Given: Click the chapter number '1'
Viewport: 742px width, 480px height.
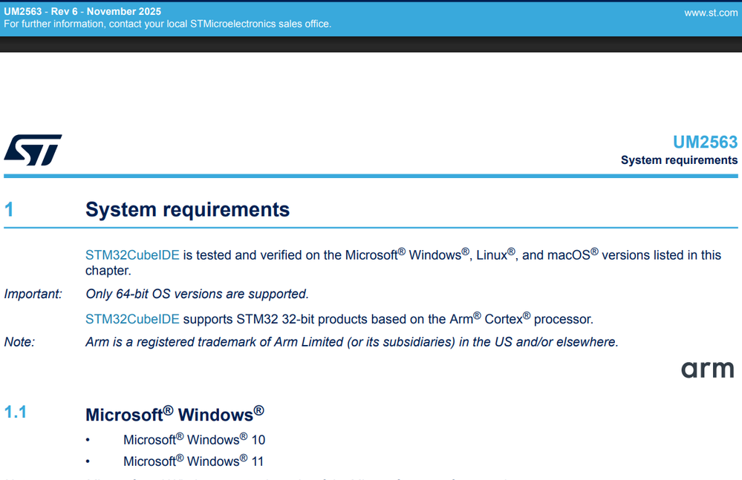Looking at the screenshot, I should pyautogui.click(x=9, y=210).
